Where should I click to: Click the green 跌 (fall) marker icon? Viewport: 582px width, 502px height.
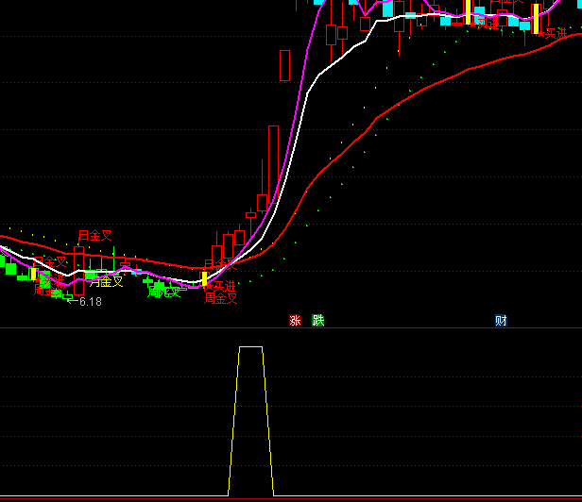(318, 321)
